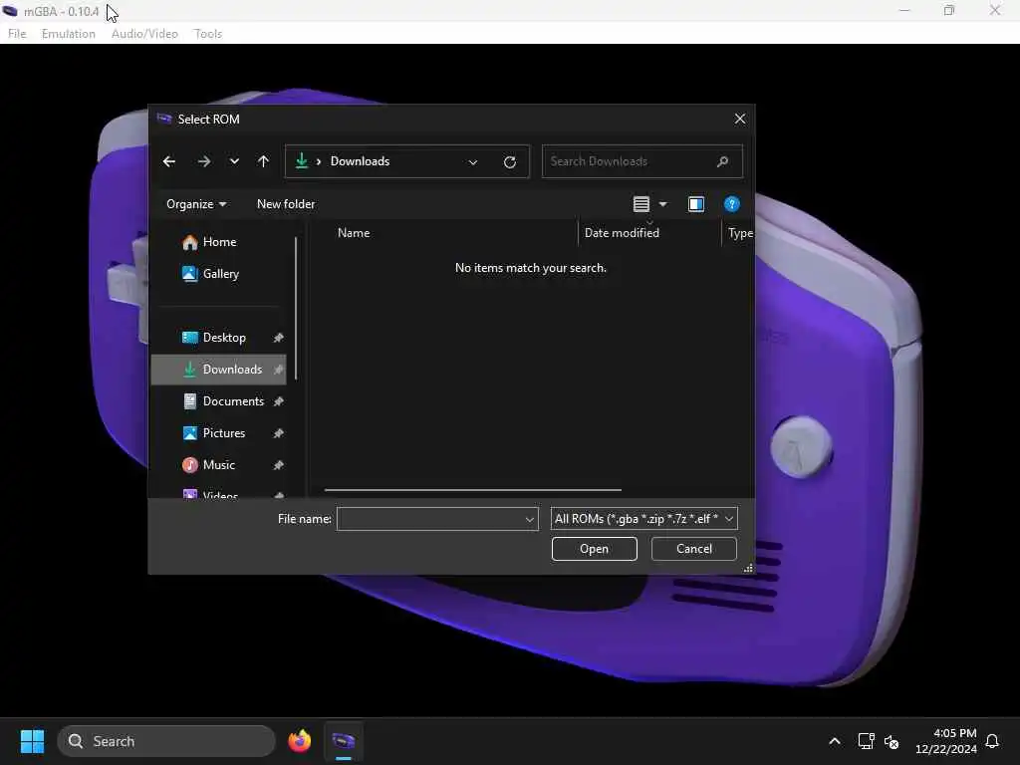
Task: Click the Open button
Action: [594, 549]
